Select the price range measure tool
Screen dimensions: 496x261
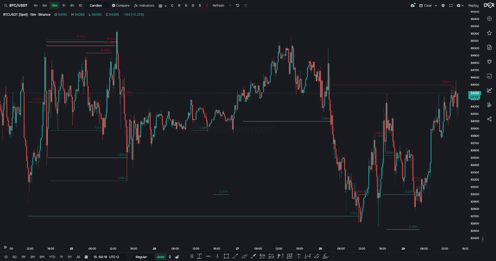(x=199, y=256)
